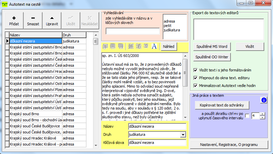
Task: Click the second text alignment icon
Action: pyautogui.click(x=113, y=46)
